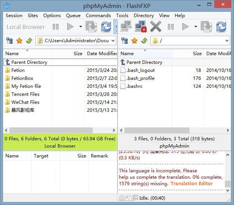Open the Queue menu

tap(73, 16)
